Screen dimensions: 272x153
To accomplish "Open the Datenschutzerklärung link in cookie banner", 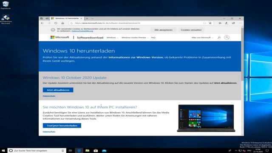I will coord(82,31).
